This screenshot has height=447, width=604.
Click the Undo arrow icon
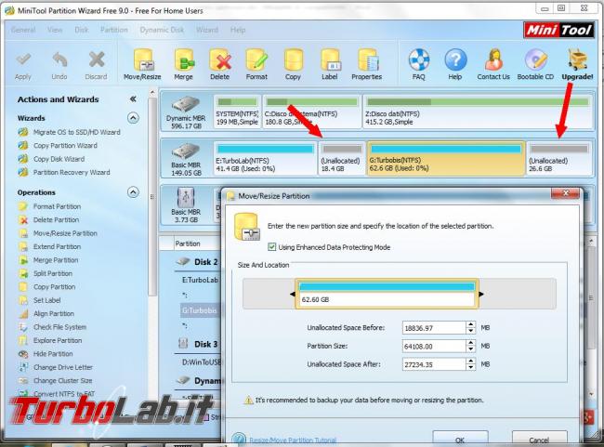click(59, 60)
